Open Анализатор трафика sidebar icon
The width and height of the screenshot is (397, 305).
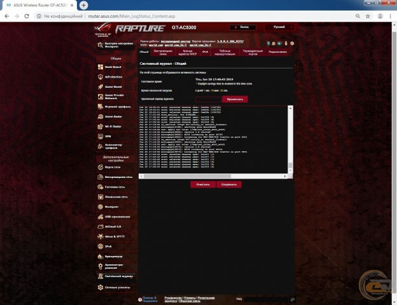101,146
